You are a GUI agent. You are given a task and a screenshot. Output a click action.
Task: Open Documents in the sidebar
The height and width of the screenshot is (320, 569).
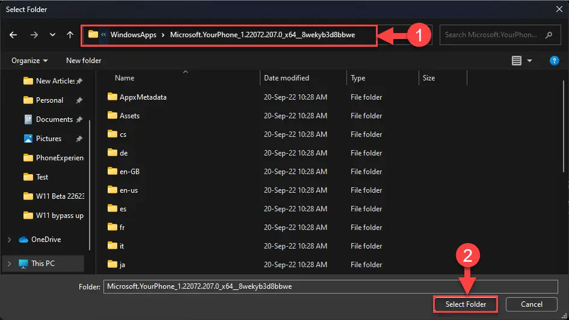coord(54,119)
